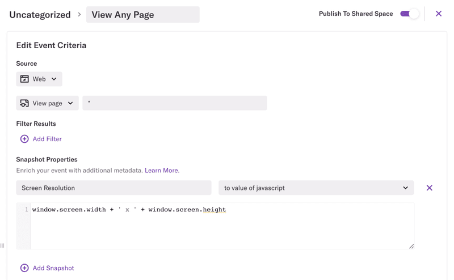This screenshot has height=280, width=454.
Task: Click the 'Enrich your event with additional metadata' text
Action: point(79,171)
